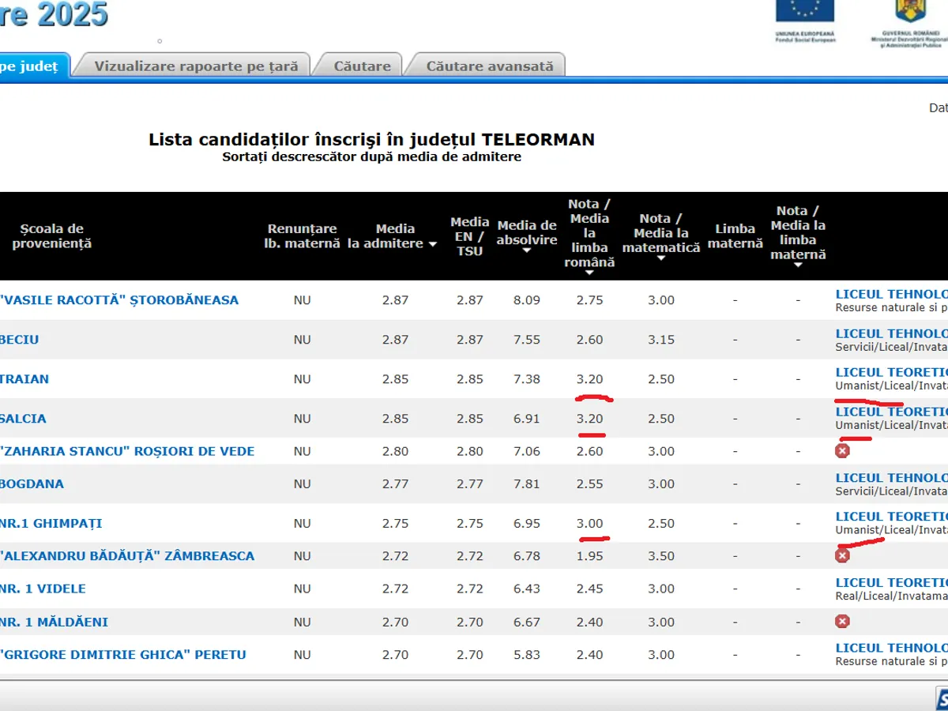Open the Căutare avansată tab
This screenshot has width=948, height=711.
click(x=490, y=66)
